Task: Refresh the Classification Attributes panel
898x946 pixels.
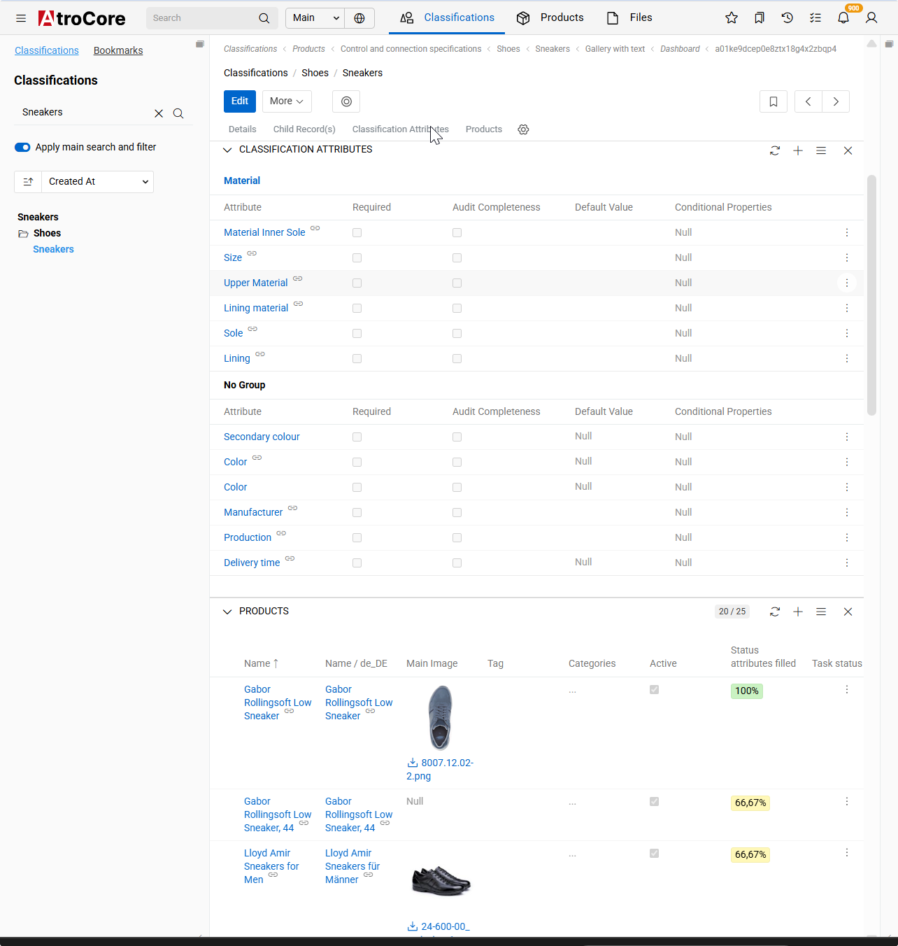Action: pyautogui.click(x=774, y=150)
